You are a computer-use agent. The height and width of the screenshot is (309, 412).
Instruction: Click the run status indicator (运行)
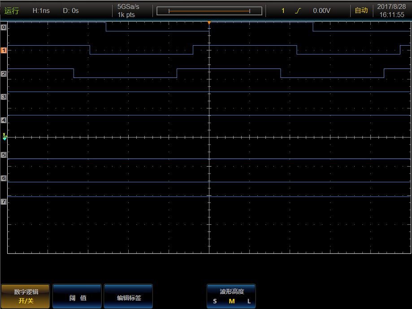click(x=12, y=11)
